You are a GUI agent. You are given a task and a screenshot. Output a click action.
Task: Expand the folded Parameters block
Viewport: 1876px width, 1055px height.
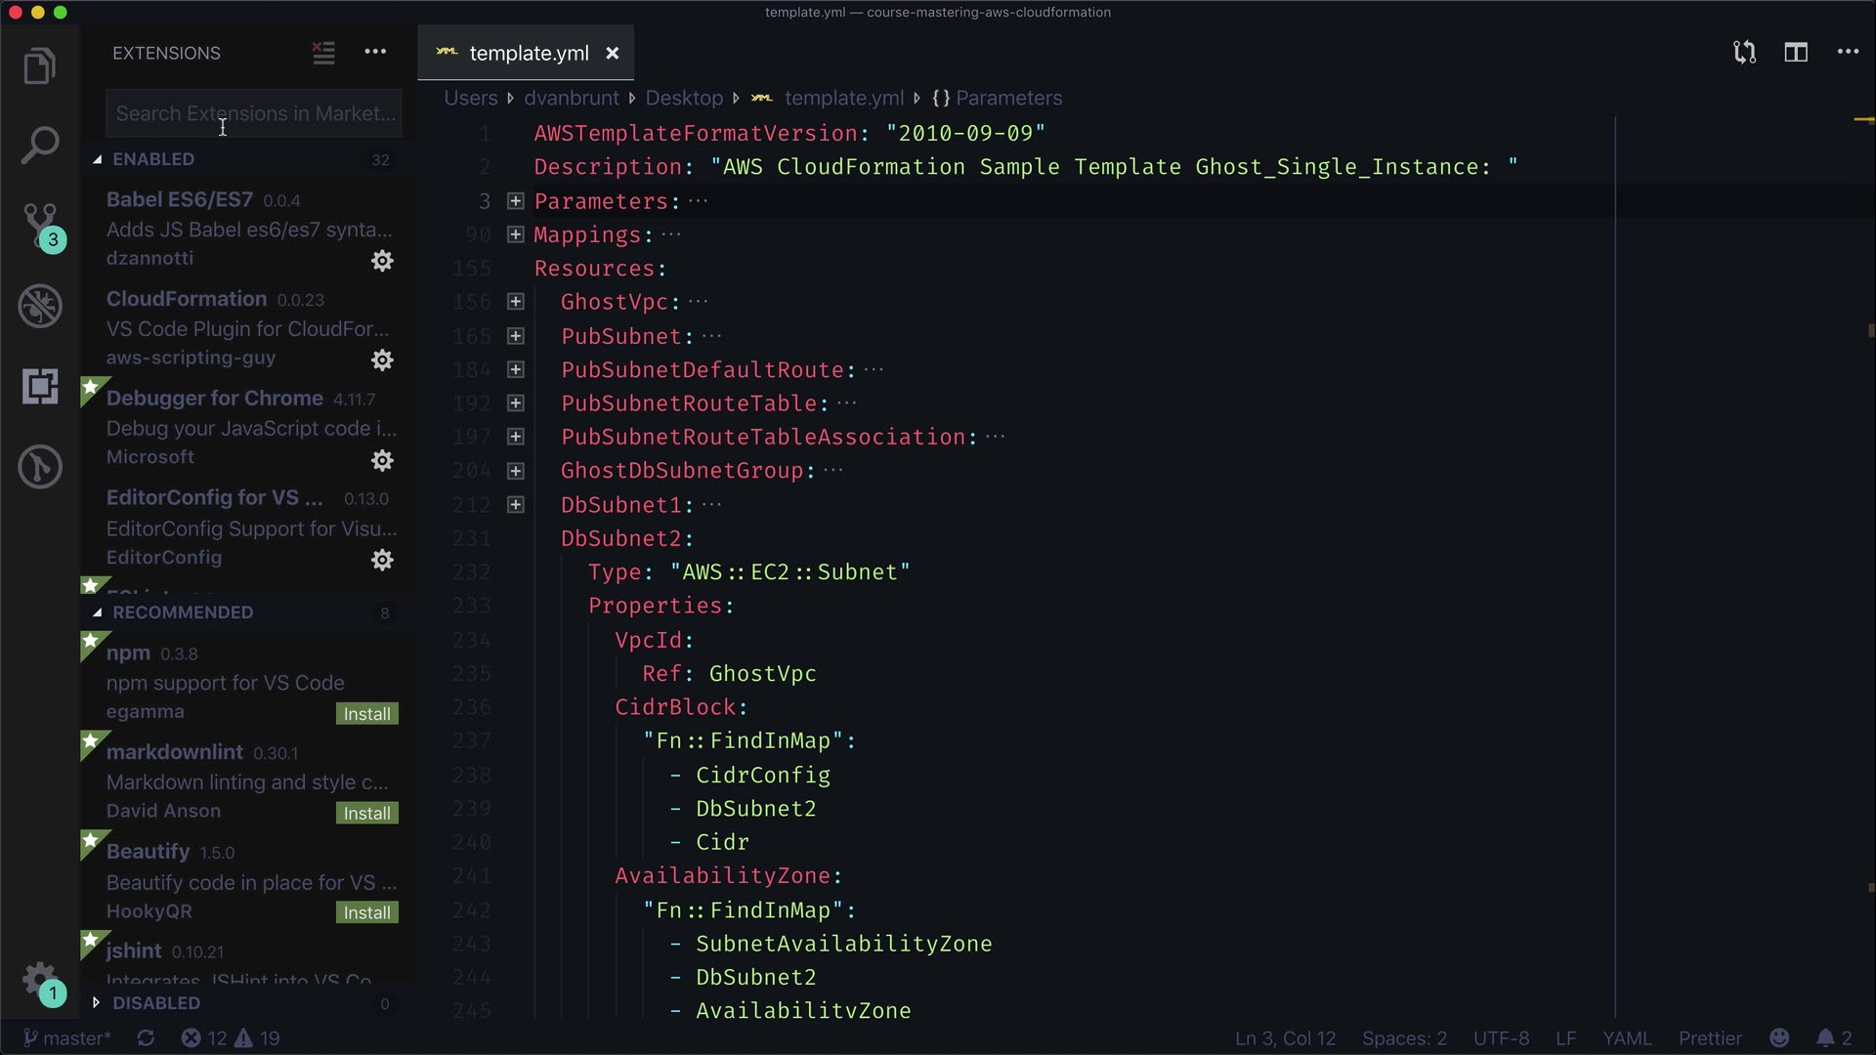[516, 201]
